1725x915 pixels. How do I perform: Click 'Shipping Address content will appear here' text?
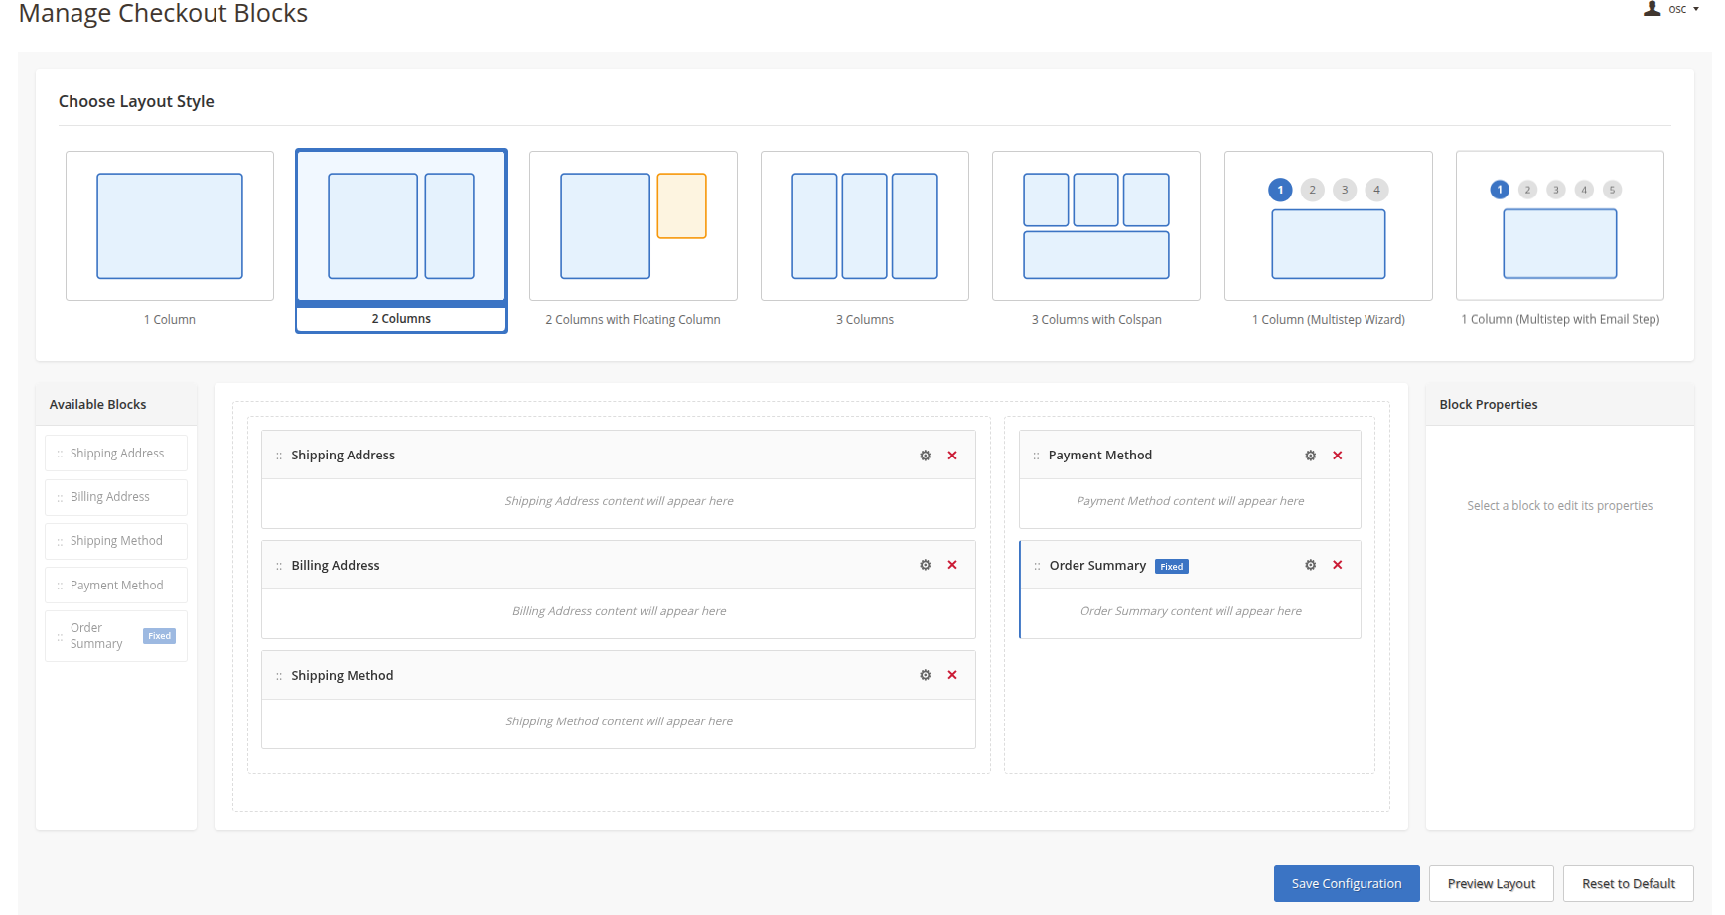619,501
